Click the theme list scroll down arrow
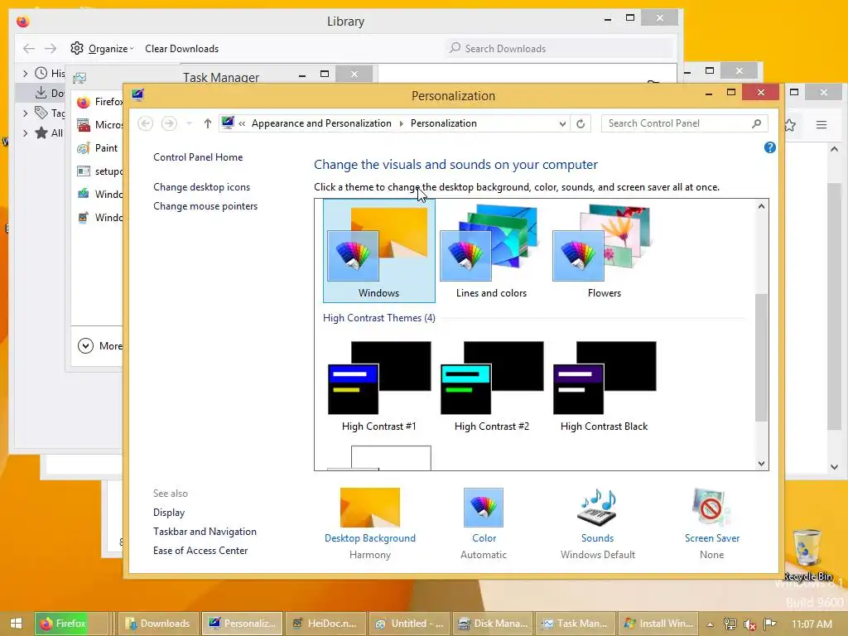The height and width of the screenshot is (636, 848). pos(761,464)
